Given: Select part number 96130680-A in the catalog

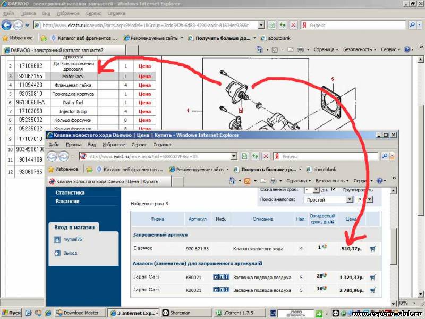Looking at the screenshot, I should (31, 103).
